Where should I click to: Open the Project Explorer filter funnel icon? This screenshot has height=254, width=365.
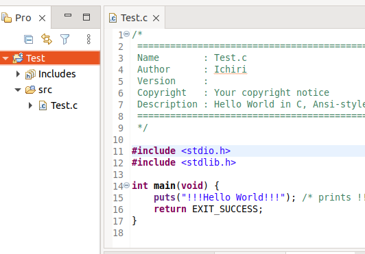pyautogui.click(x=64, y=39)
